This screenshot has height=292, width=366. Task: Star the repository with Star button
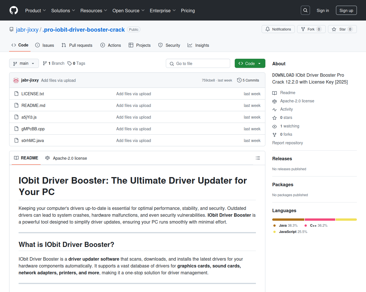click(x=342, y=29)
